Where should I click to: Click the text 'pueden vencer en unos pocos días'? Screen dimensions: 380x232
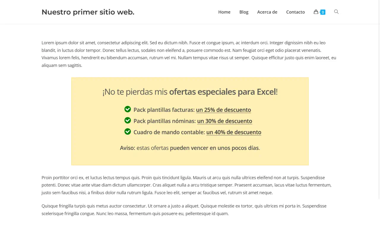coord(214,148)
